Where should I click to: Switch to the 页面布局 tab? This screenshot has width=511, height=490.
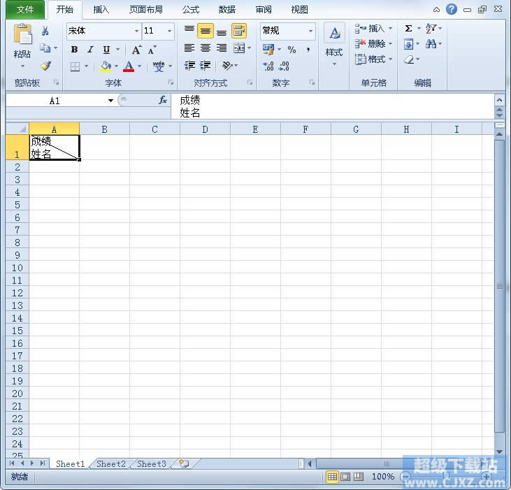(x=146, y=10)
